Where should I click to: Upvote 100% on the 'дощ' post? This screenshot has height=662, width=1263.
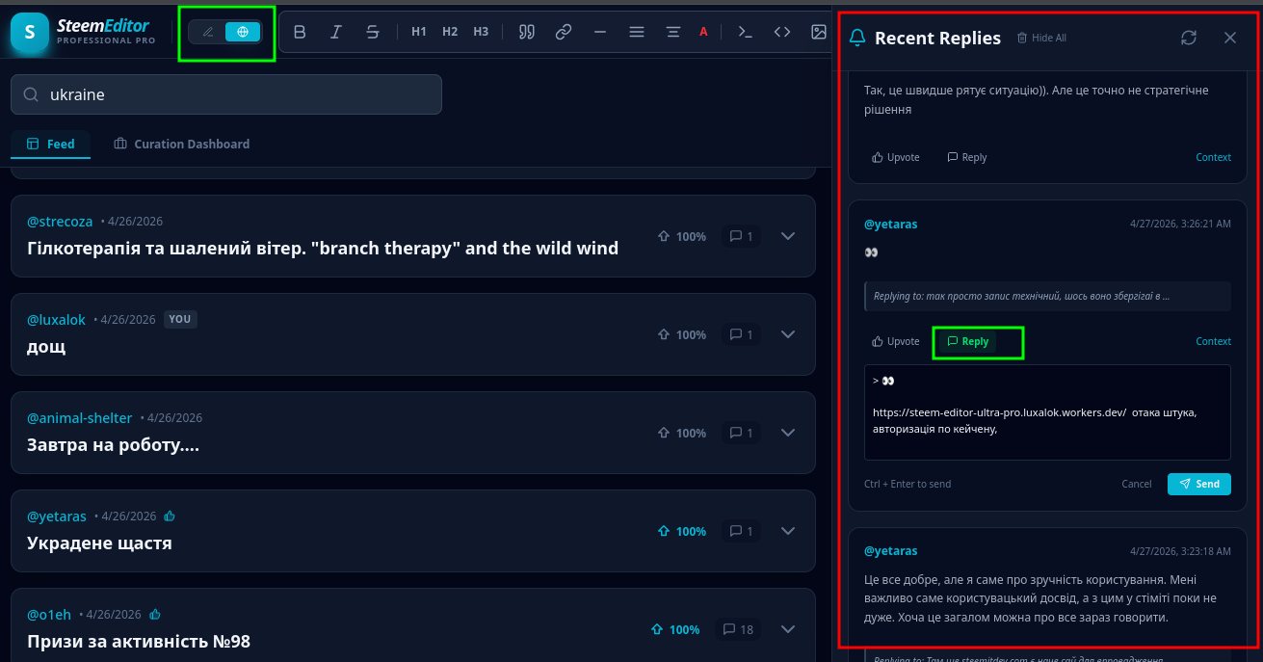point(681,334)
